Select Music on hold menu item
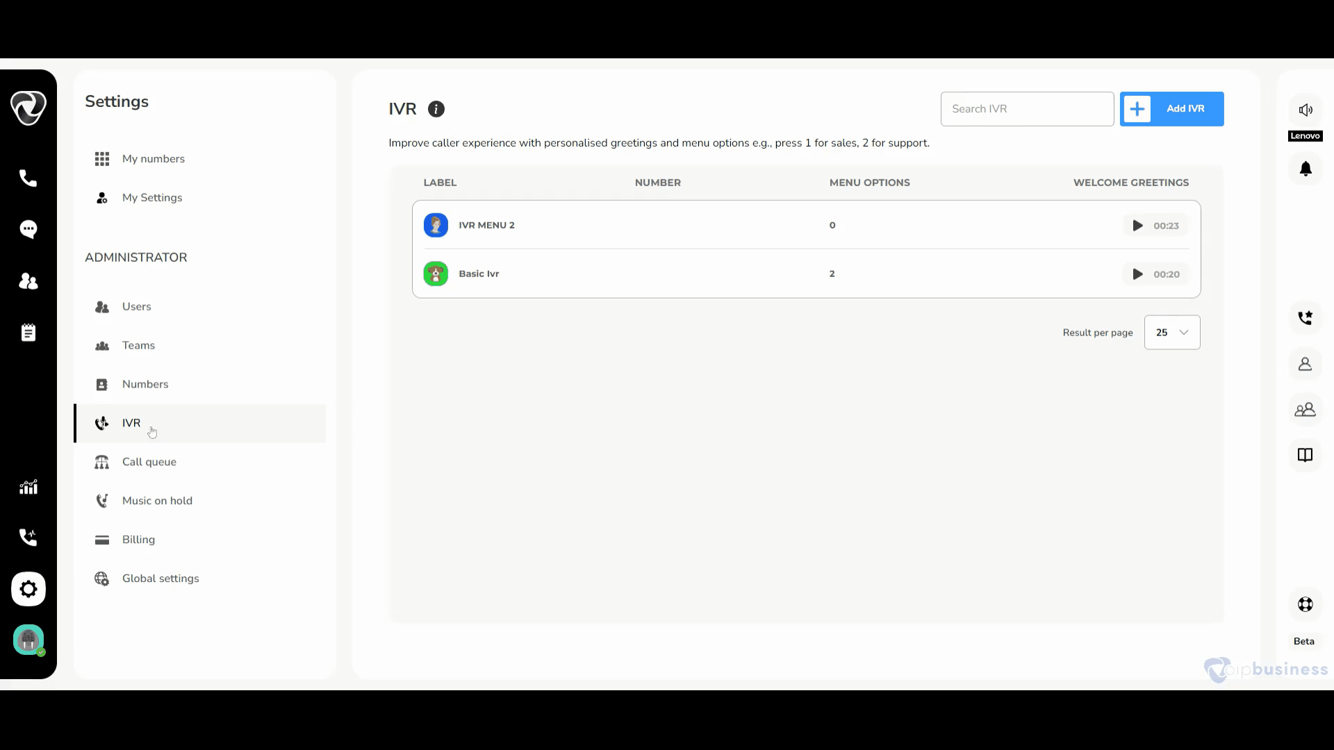 157,501
